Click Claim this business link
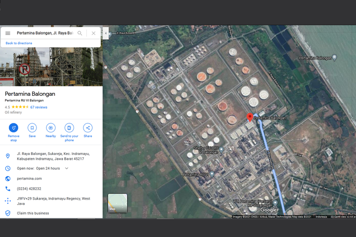Screen dimensions: 356x237 33,213
